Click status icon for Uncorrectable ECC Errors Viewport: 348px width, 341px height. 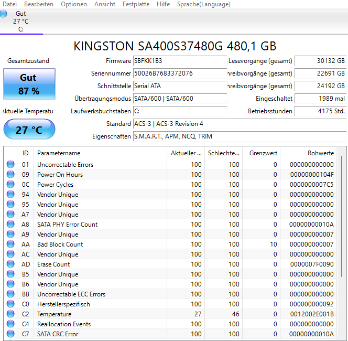tap(10, 294)
